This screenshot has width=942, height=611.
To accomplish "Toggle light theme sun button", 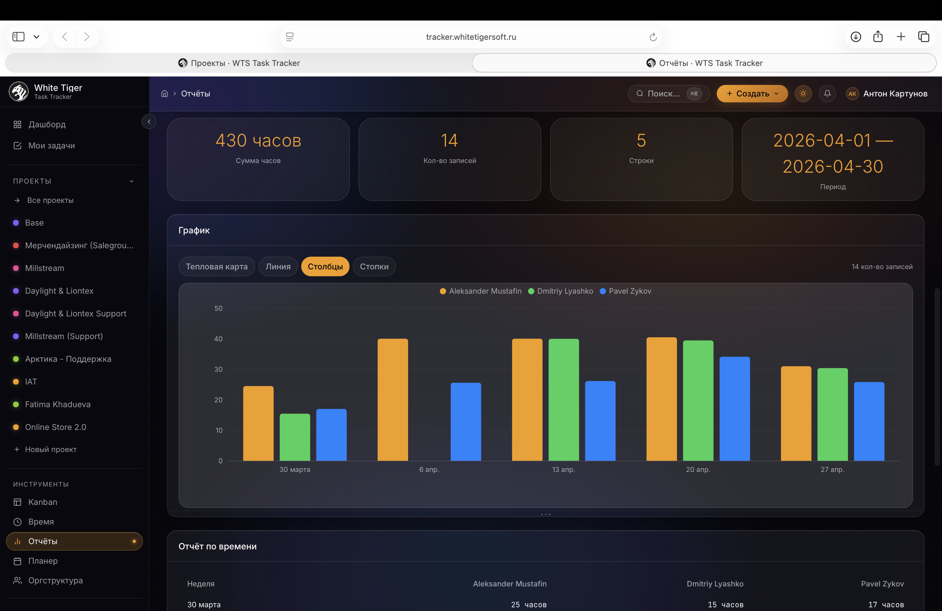I will [x=803, y=94].
